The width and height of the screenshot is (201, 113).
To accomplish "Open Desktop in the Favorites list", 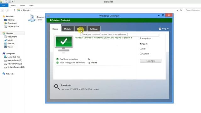I will 11,20.
